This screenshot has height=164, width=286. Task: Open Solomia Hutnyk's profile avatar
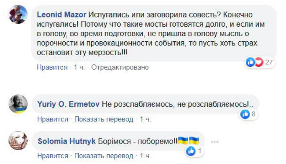pyautogui.click(x=18, y=141)
